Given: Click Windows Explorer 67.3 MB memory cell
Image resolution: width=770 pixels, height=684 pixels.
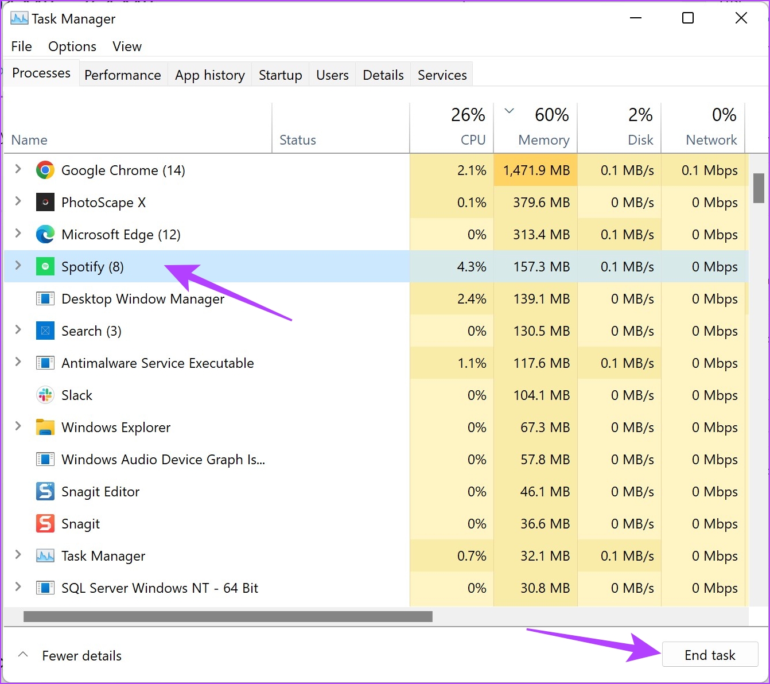Looking at the screenshot, I should point(536,427).
